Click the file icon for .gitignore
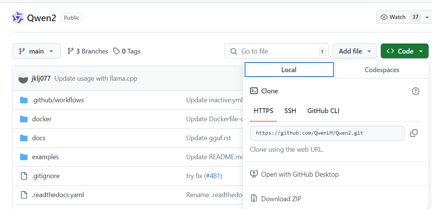The height and width of the screenshot is (209, 432). point(24,176)
